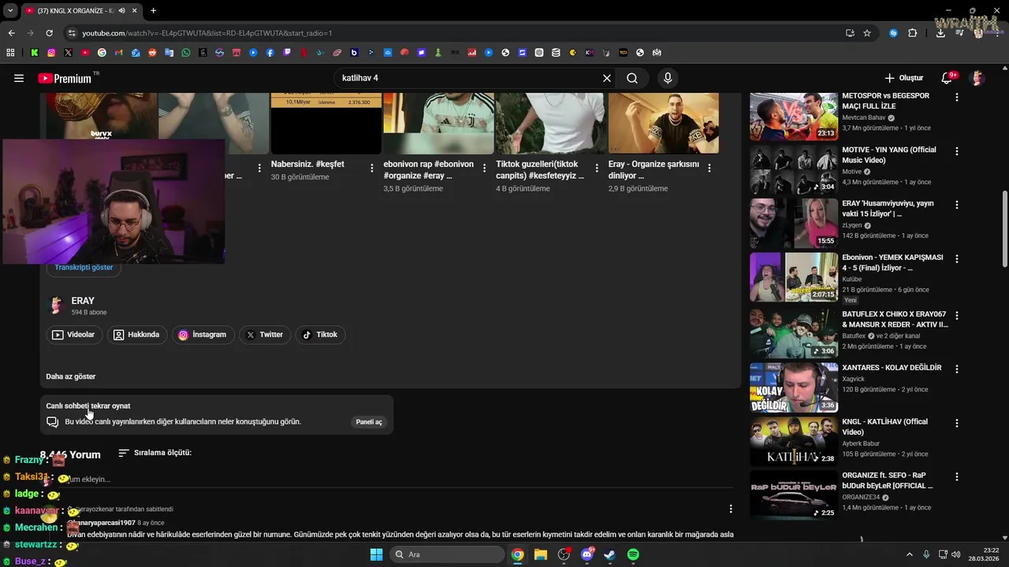Image resolution: width=1009 pixels, height=567 pixels.
Task: Open Eray Organize şarkısını dinliyor thumbnail
Action: tap(664, 123)
